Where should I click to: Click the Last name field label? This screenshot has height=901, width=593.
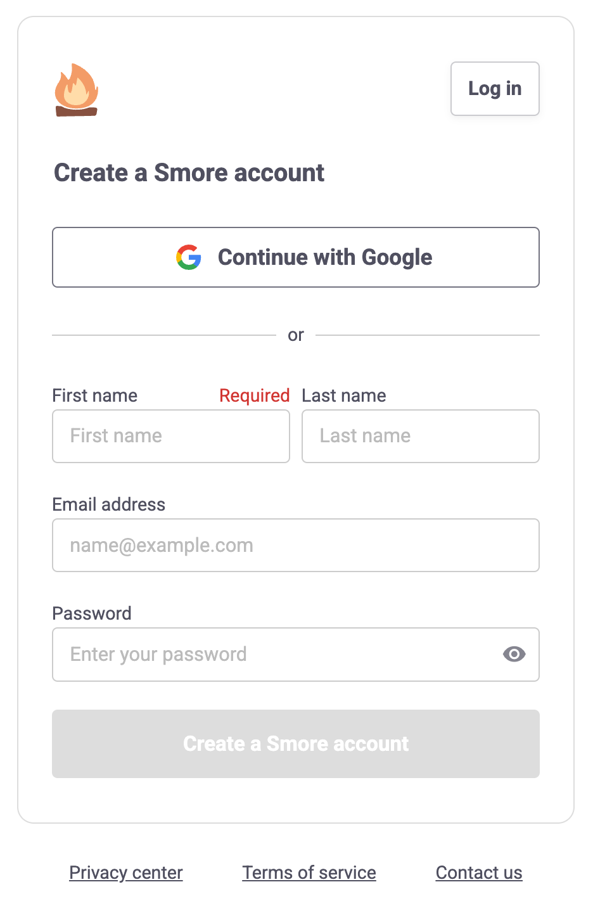(x=344, y=395)
